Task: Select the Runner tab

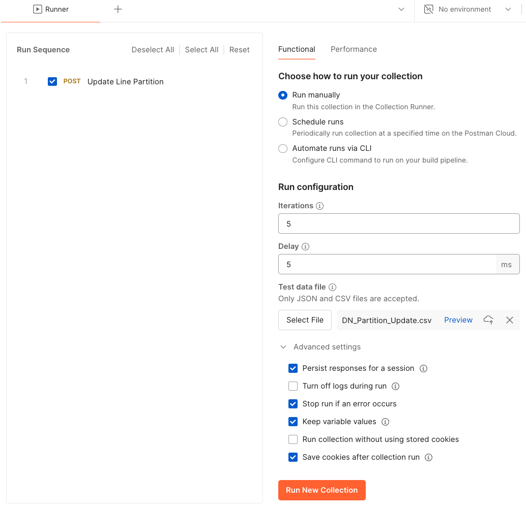Action: [x=51, y=9]
